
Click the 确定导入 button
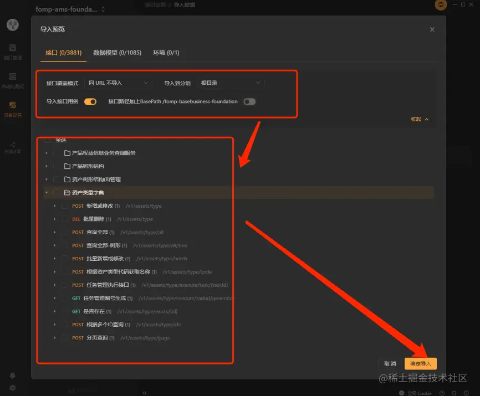coord(421,363)
